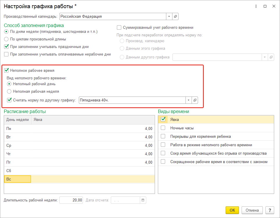Close the schedule settings dialog

274,6
